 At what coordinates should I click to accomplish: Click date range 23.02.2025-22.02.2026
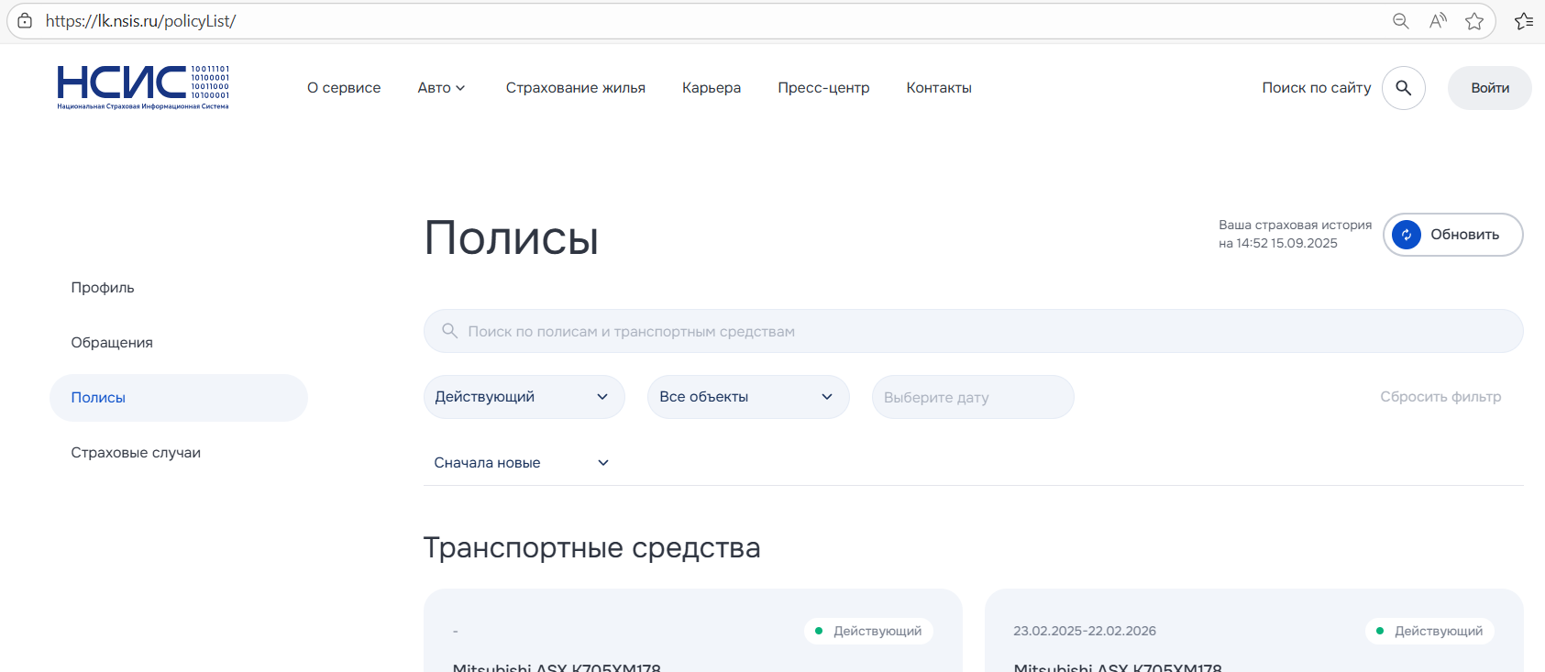click(1085, 631)
